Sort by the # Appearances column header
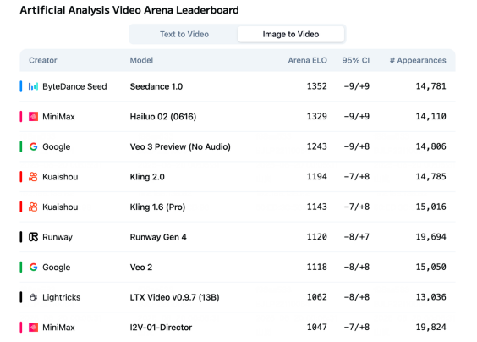The width and height of the screenshot is (477, 342). coord(418,60)
